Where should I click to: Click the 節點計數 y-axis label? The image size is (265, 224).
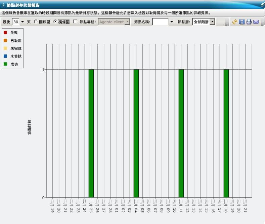29,127
